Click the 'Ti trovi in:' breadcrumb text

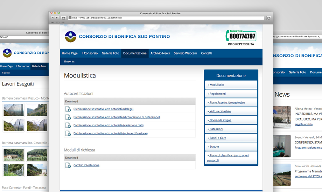pos(69,62)
